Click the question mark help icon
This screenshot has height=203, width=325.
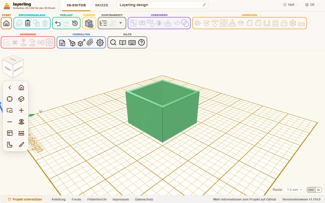(141, 43)
